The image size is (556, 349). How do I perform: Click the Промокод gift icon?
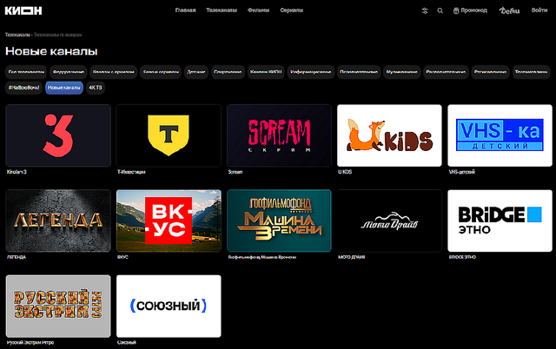coord(456,10)
